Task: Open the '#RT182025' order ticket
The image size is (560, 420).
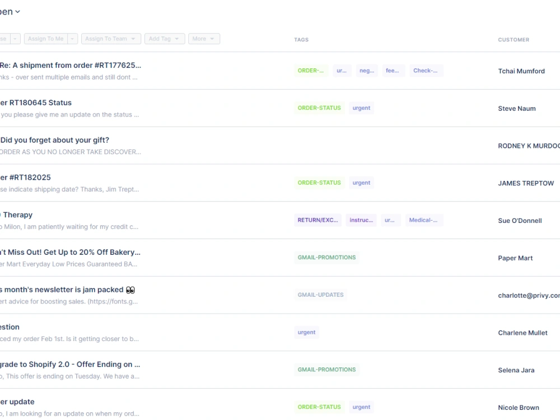Action: coord(25,178)
